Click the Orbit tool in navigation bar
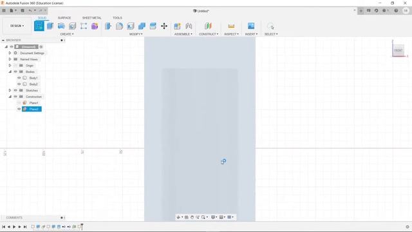The width and height of the screenshot is (412, 232). click(x=179, y=217)
